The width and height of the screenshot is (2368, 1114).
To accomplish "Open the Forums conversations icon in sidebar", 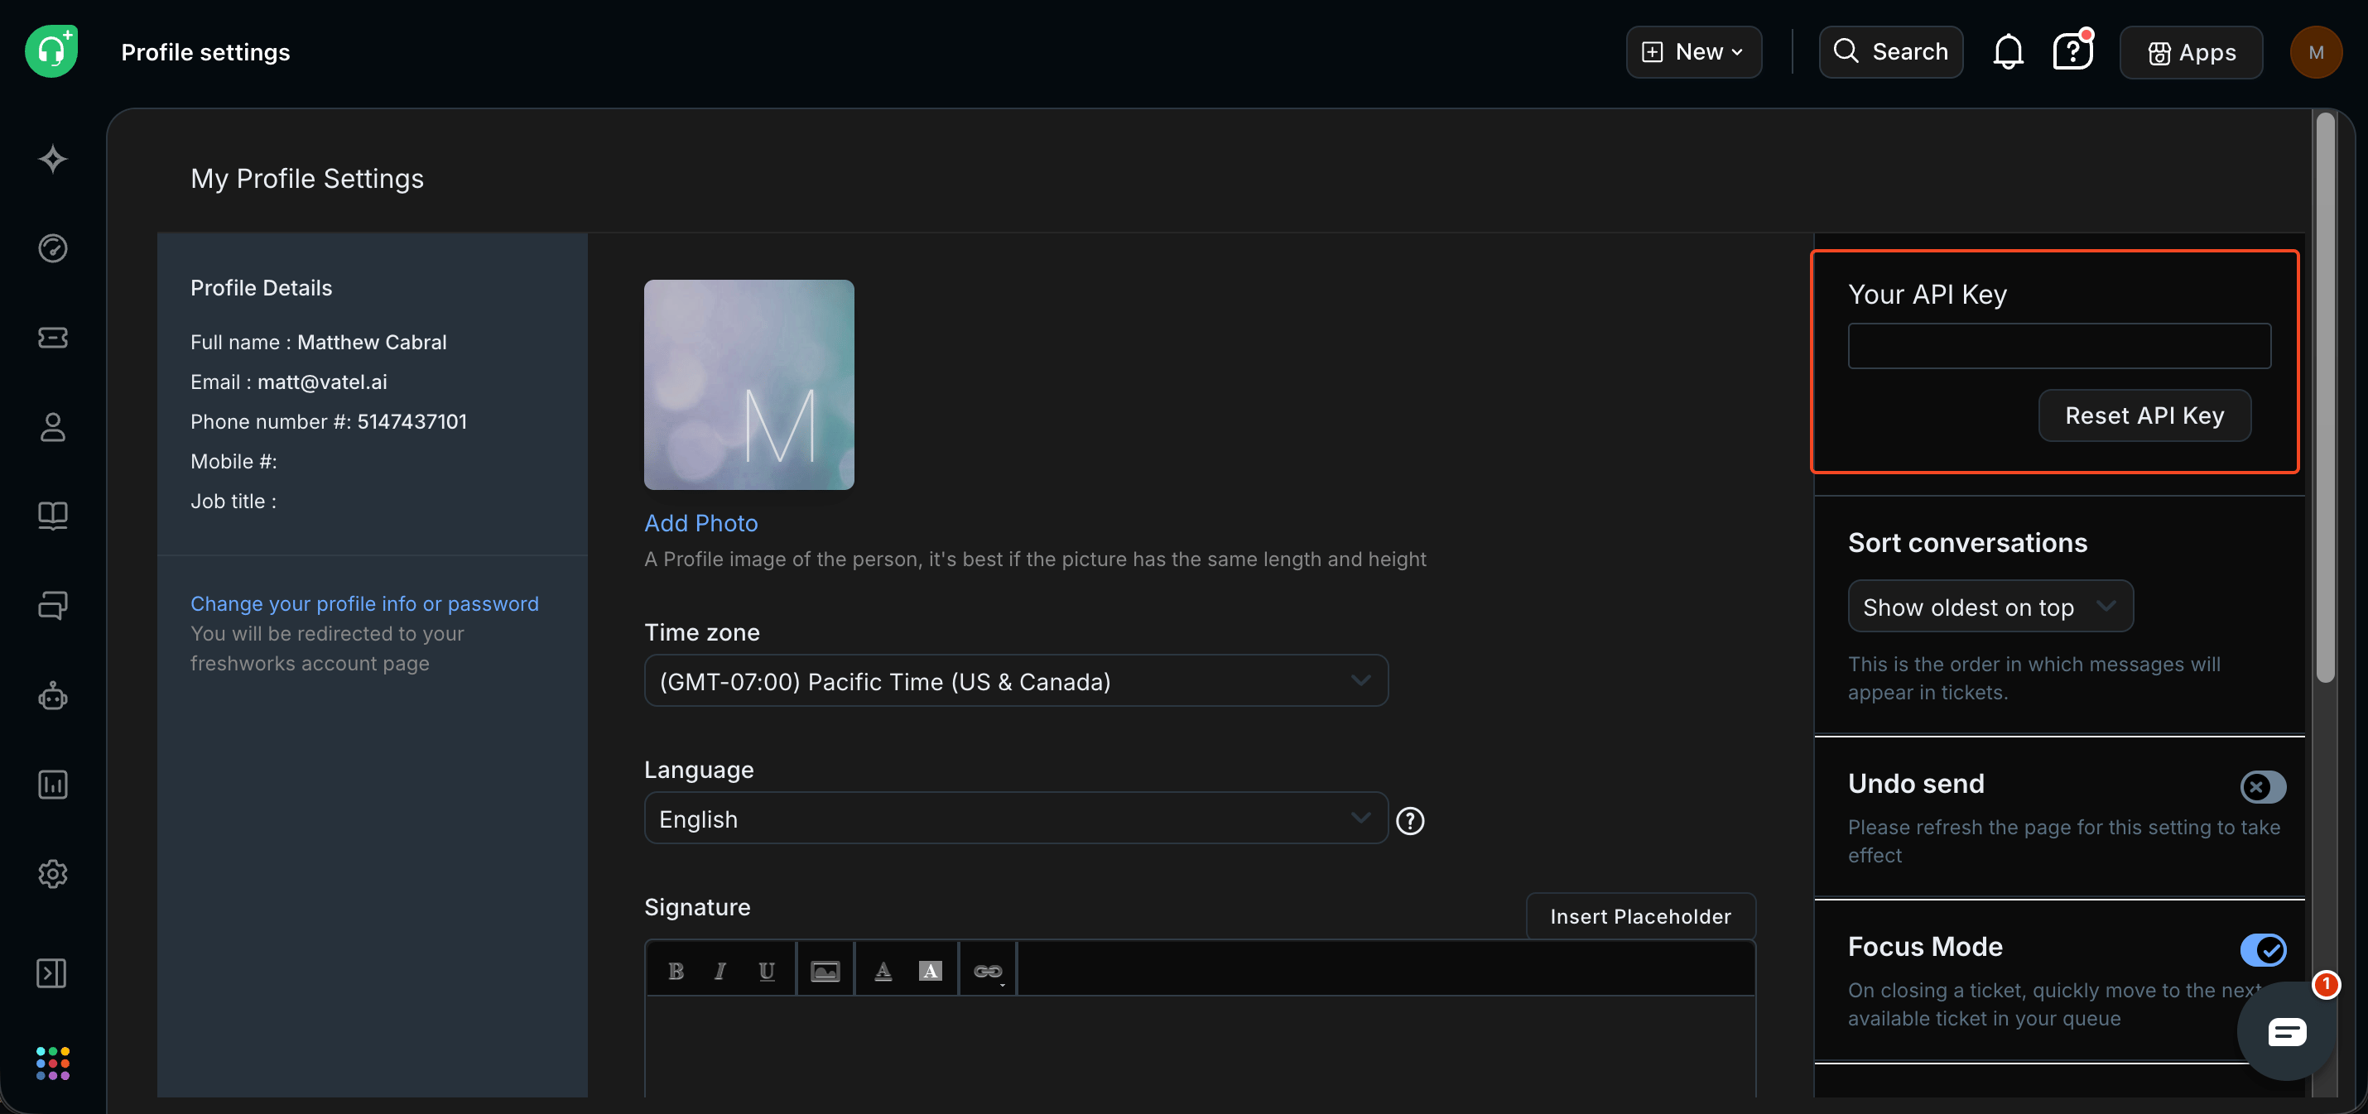I will click(x=52, y=606).
